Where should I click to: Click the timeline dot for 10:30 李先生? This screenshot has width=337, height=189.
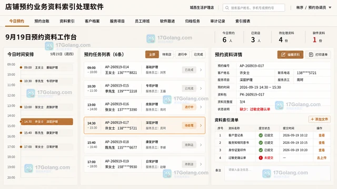[21, 81]
